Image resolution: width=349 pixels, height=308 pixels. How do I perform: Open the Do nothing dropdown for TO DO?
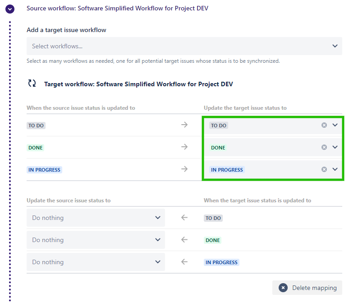click(96, 218)
